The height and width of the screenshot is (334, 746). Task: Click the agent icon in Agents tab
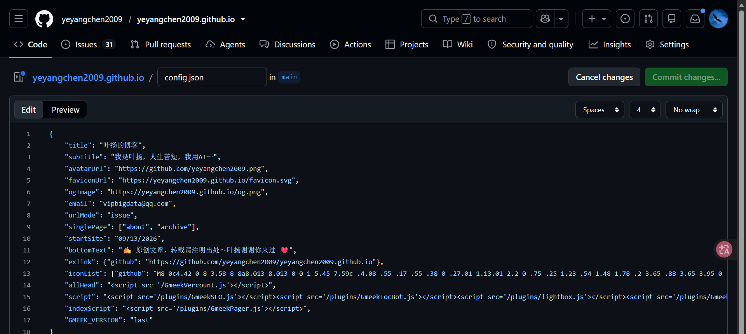point(210,44)
